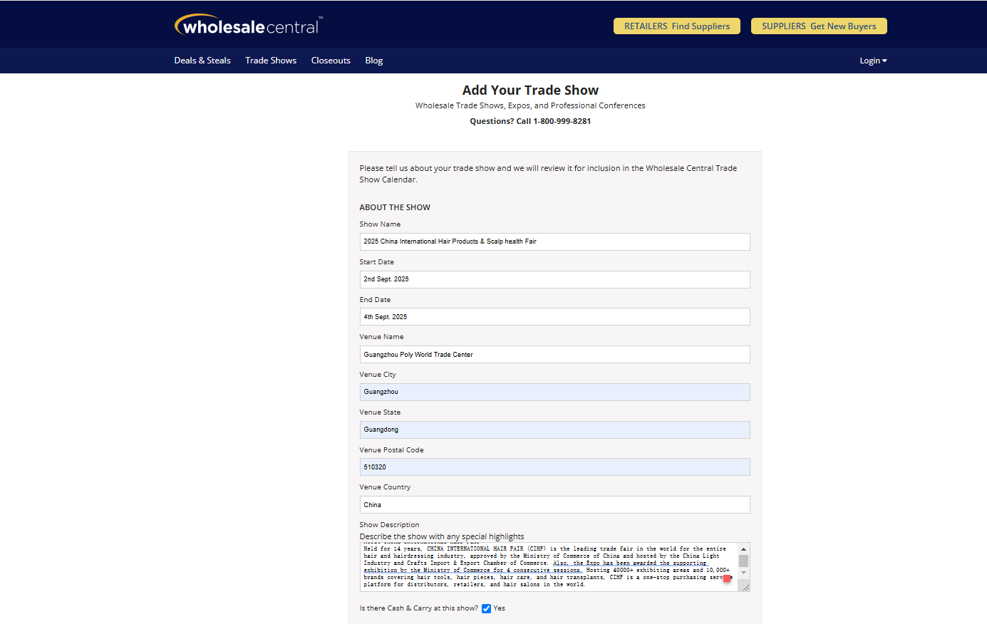Edit the Venue City field

click(x=554, y=392)
